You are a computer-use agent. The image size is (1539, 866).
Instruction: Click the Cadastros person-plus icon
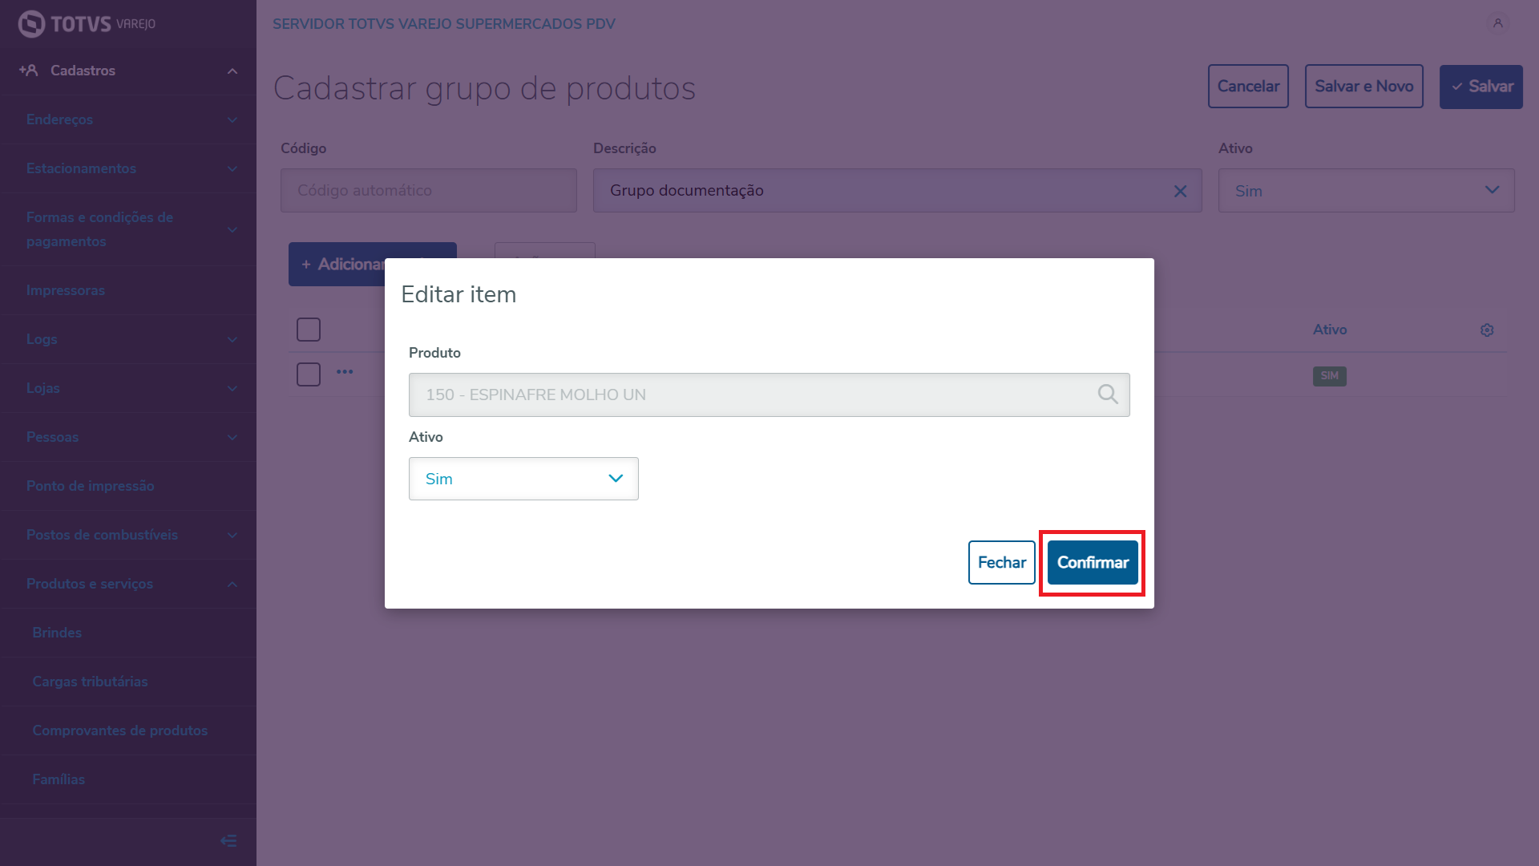(29, 71)
